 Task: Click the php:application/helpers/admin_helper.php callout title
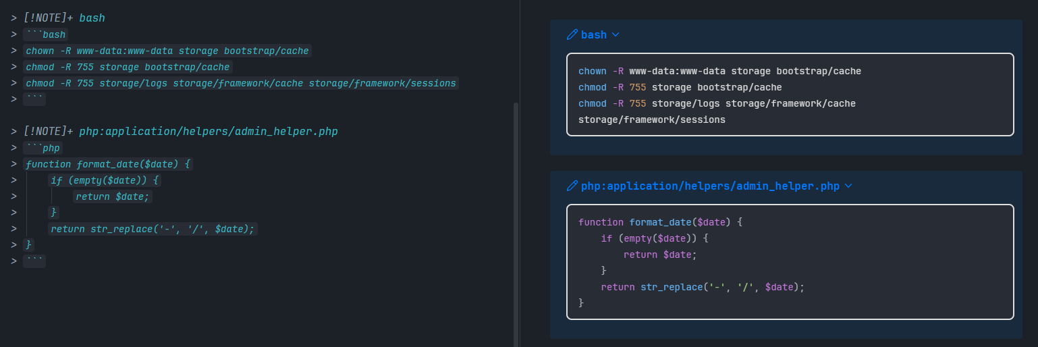[710, 186]
